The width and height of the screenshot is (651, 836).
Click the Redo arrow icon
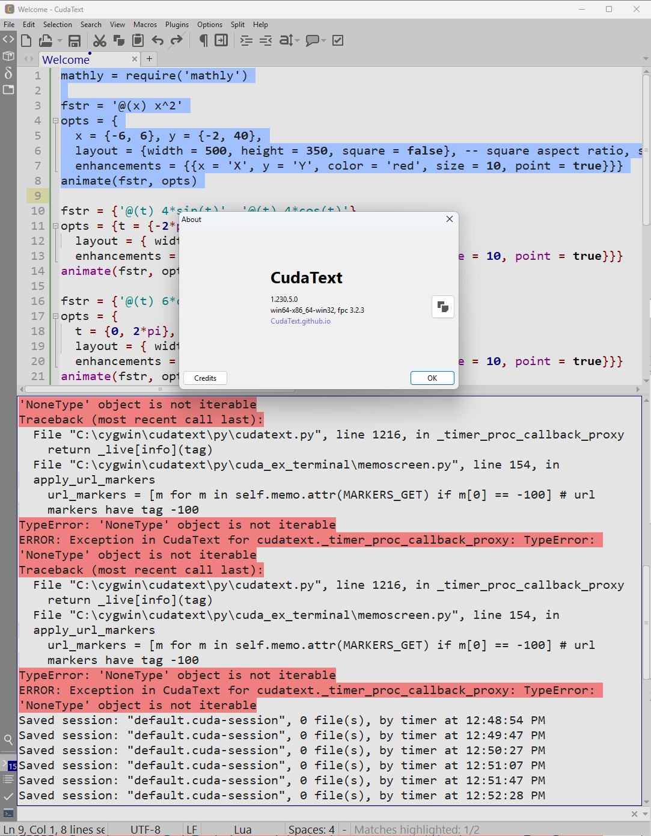pos(176,41)
